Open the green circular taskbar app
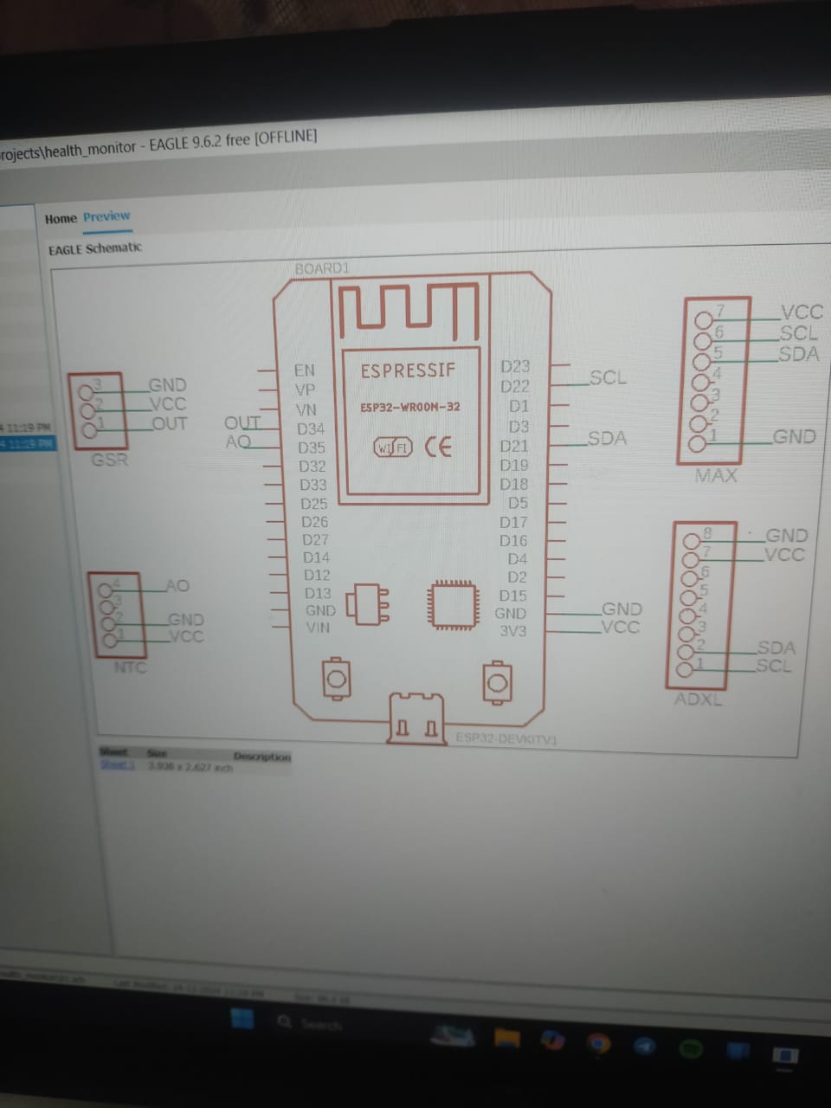 pos(691,1048)
